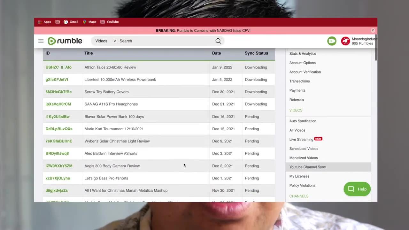The width and height of the screenshot is (409, 230).
Task: Open YouTube from the bookmarks bar
Action: click(x=110, y=22)
